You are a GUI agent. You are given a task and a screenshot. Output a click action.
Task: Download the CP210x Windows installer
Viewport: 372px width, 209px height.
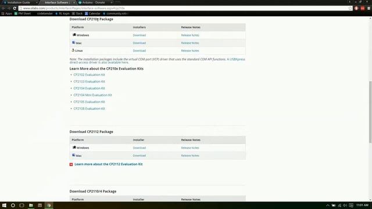point(139,35)
